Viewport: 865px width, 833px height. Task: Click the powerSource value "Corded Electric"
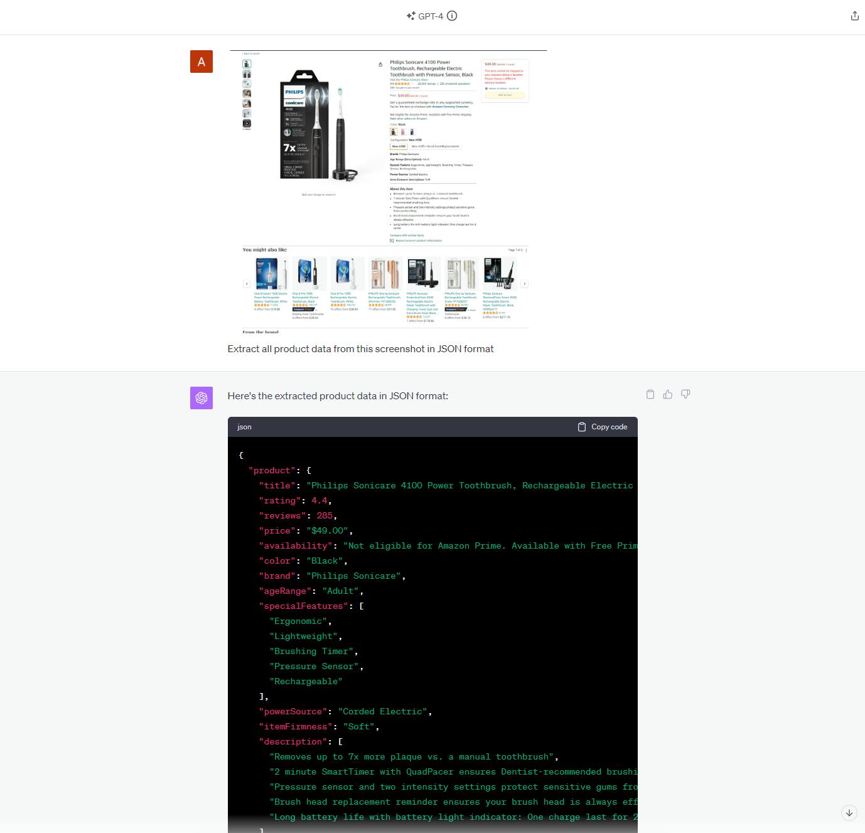pyautogui.click(x=383, y=712)
